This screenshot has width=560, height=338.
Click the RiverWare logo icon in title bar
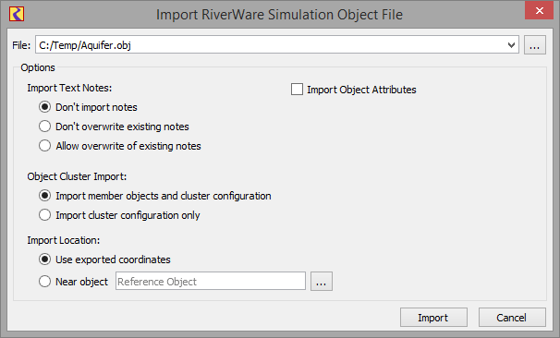point(17,14)
